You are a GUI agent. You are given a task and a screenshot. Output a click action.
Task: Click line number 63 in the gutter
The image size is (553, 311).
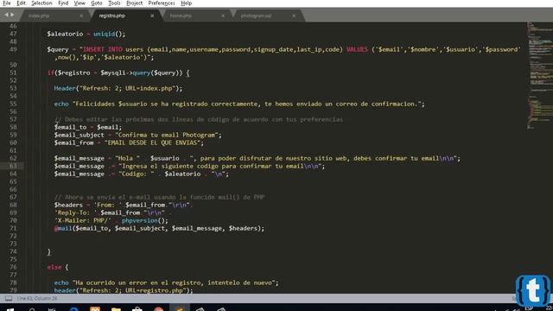[x=13, y=166]
